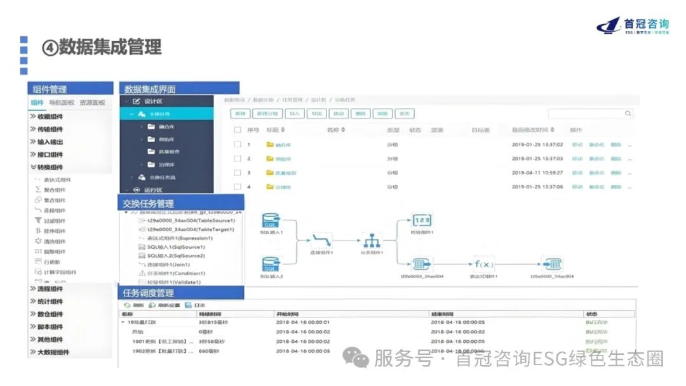686x386 pixels.
Task: Click the yellow folder icon in row 3
Action: point(270,173)
